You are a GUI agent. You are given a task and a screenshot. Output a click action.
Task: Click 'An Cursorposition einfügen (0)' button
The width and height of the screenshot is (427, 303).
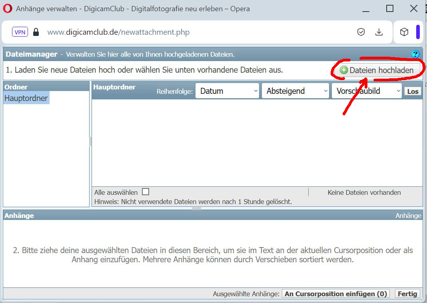336,294
